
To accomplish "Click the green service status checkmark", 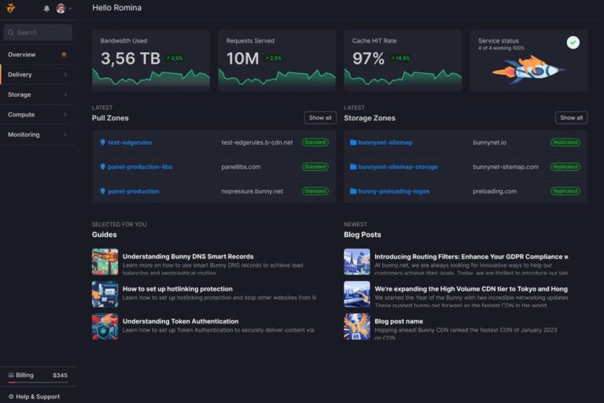I will 573,43.
